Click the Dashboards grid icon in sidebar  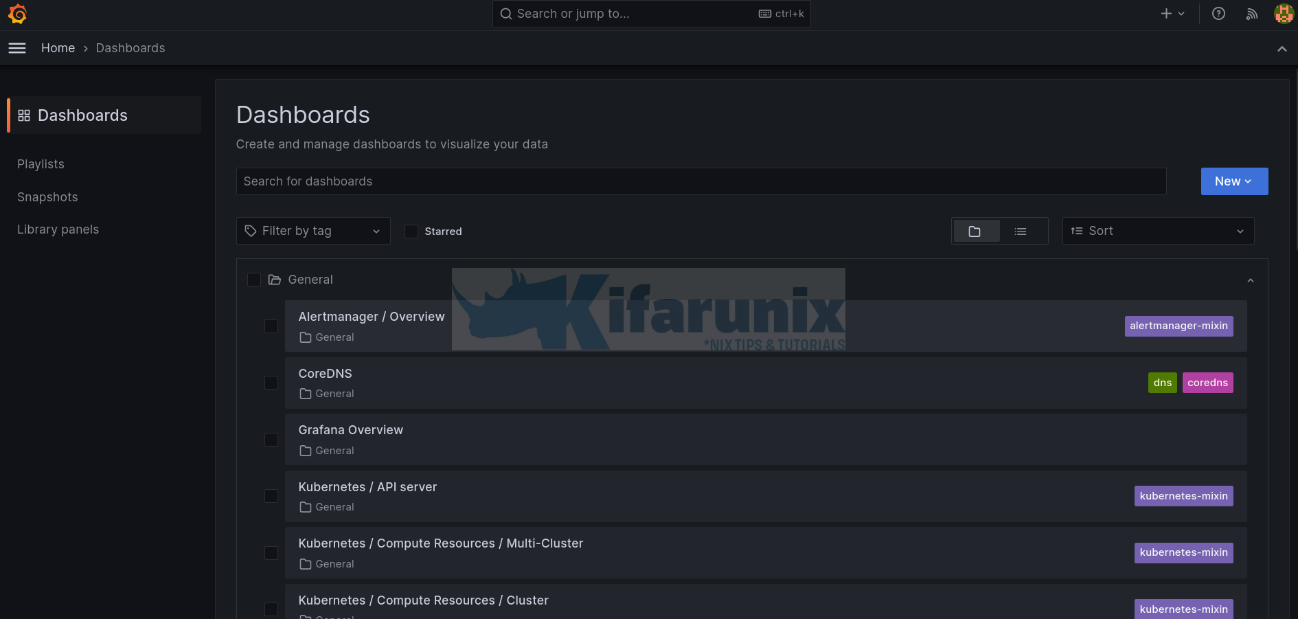coord(24,115)
